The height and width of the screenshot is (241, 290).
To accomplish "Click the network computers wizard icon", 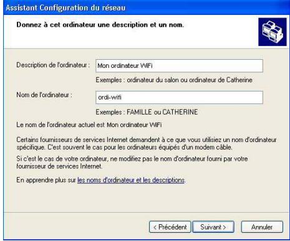I will 273,32.
